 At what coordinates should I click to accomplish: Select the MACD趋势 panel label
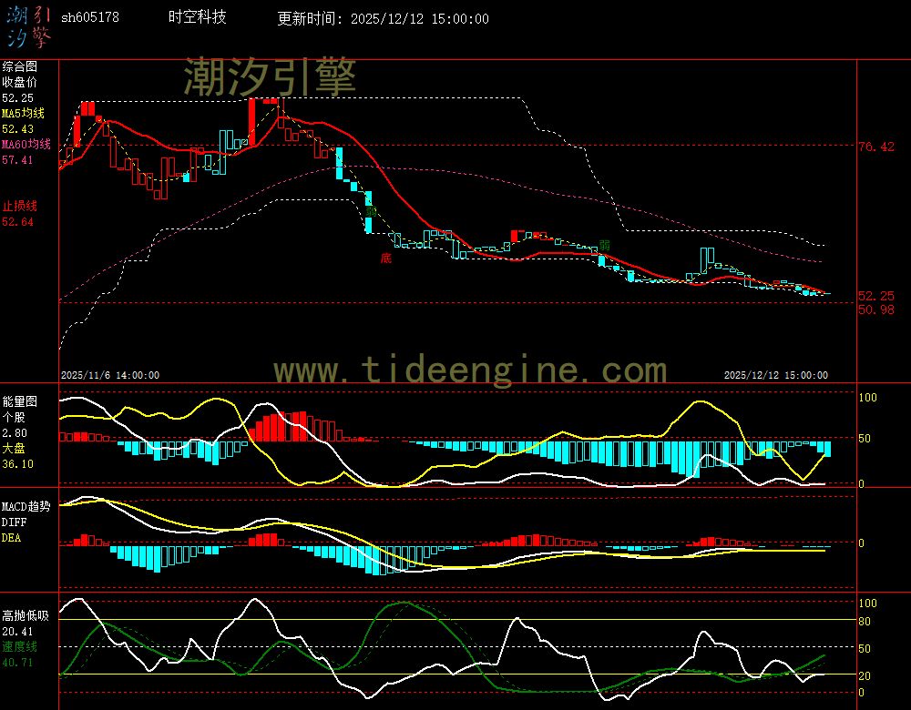coord(26,506)
